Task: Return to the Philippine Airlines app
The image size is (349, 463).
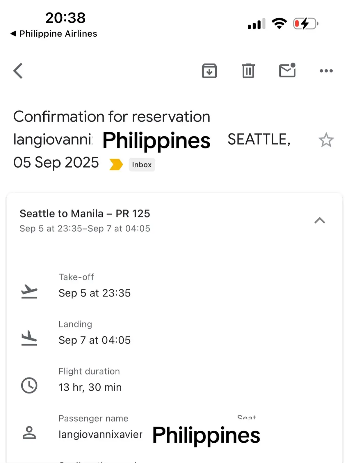Action: [54, 34]
